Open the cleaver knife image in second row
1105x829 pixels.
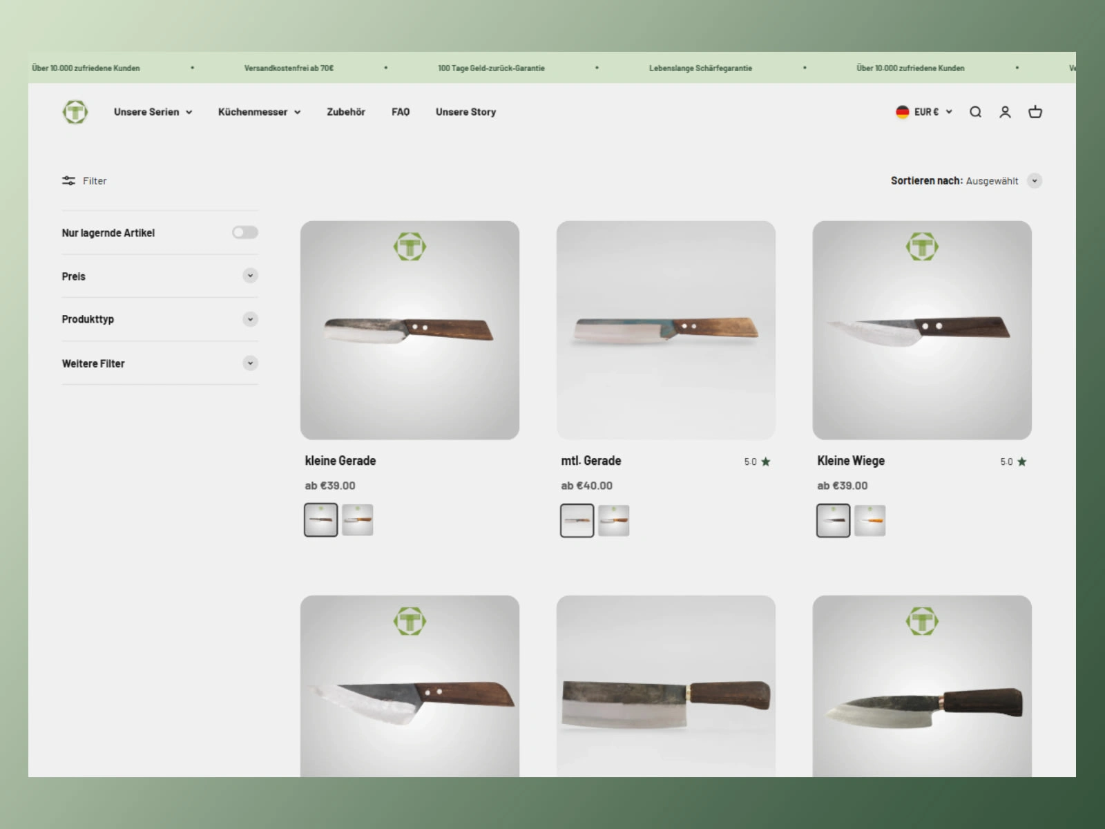666,687
